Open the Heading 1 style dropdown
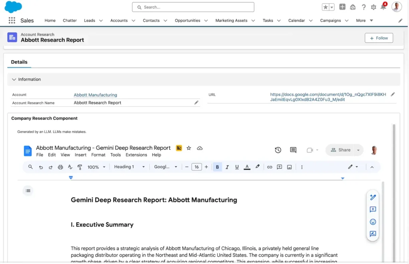This screenshot has height=264, width=409. [129, 167]
